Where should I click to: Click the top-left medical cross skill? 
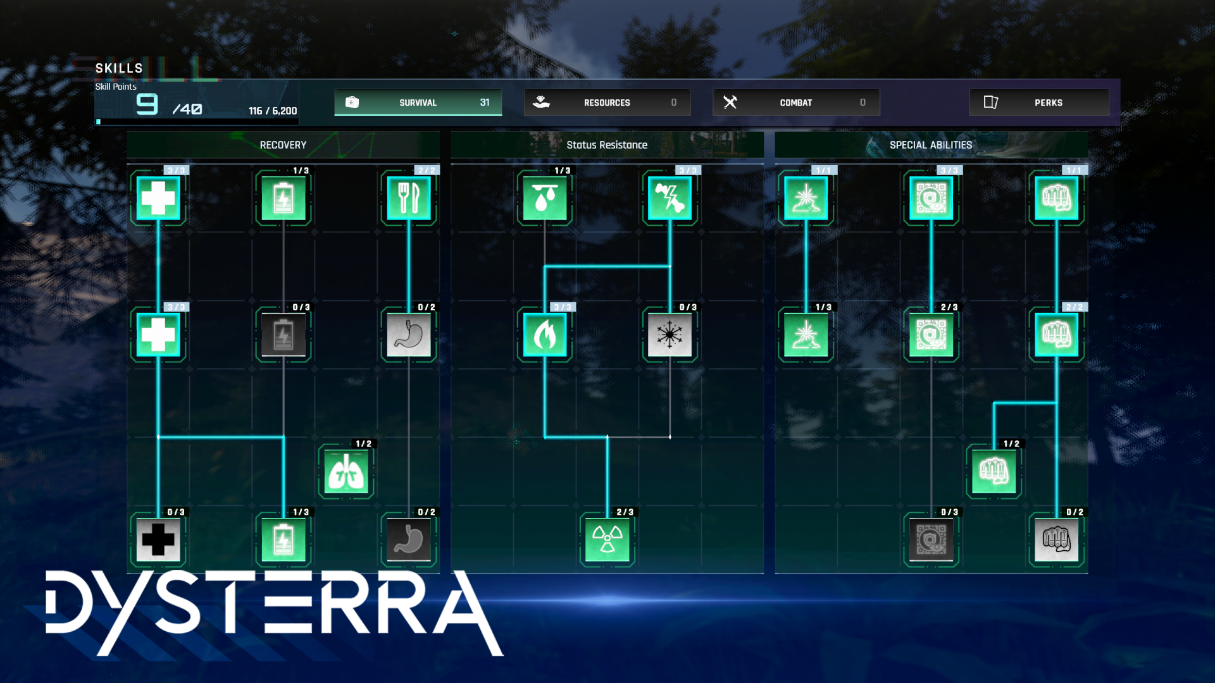pos(158,199)
